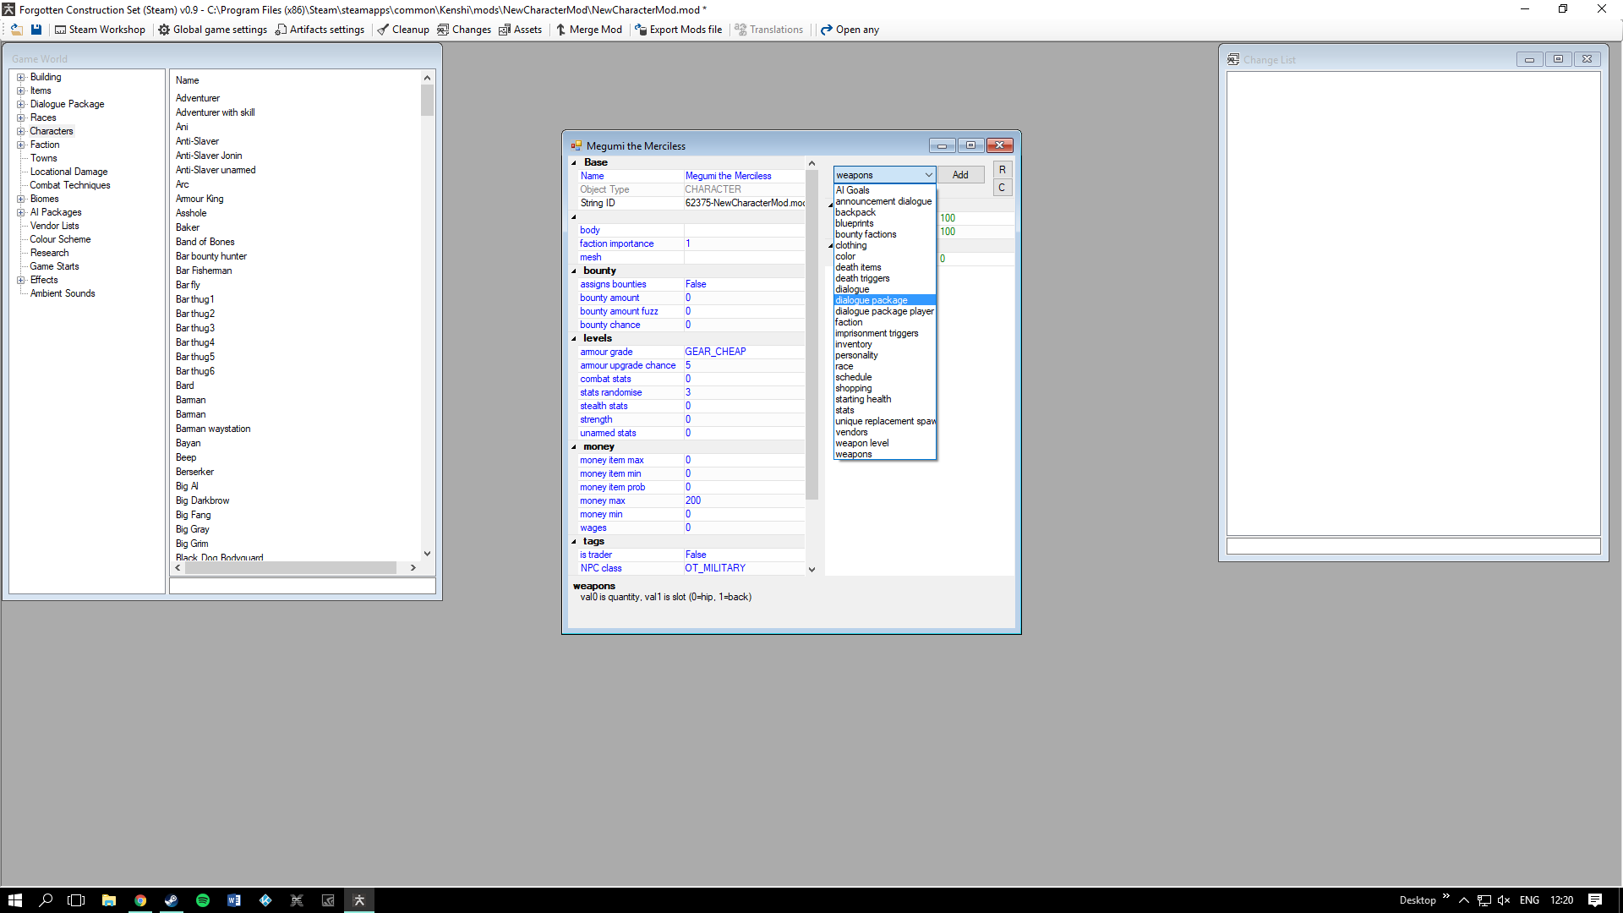Choose 'faction' in the dropdown list
The image size is (1623, 913).
[849, 322]
